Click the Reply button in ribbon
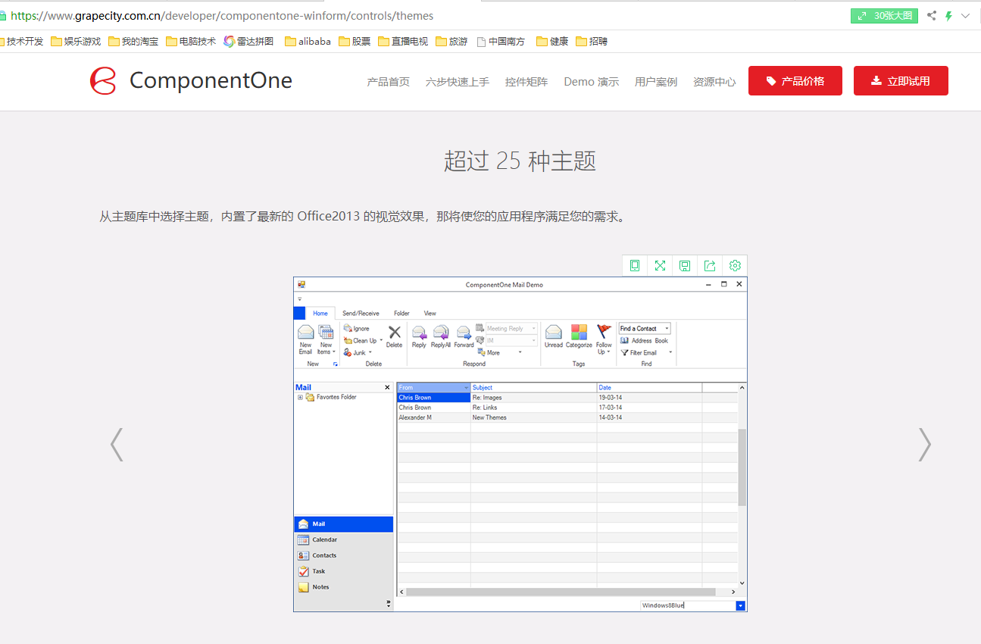Image resolution: width=981 pixels, height=644 pixels. point(419,336)
